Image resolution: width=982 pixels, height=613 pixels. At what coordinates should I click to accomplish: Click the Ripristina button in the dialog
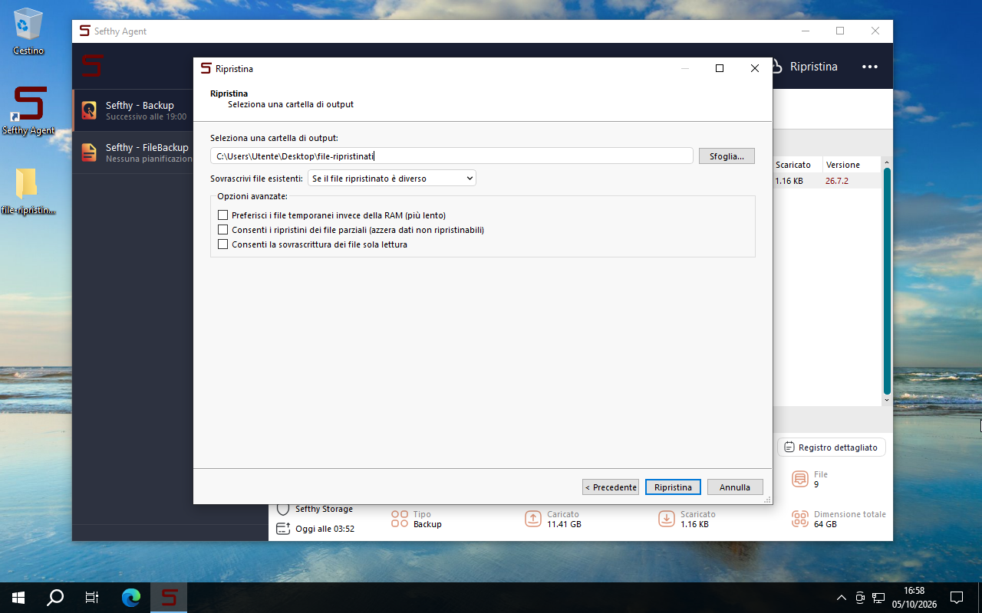click(673, 487)
